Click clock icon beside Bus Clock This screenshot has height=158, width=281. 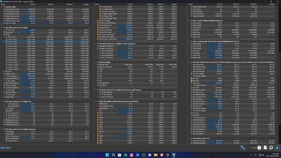(x=4, y=72)
